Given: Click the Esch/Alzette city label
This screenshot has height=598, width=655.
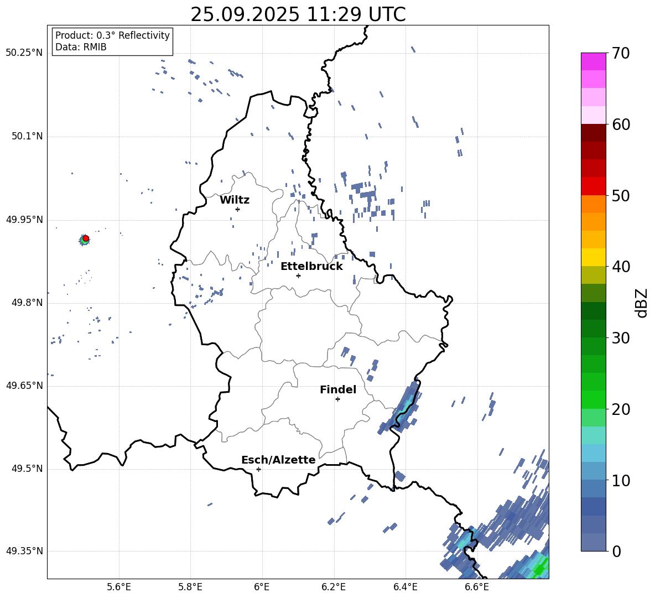Looking at the screenshot, I should coord(278,460).
